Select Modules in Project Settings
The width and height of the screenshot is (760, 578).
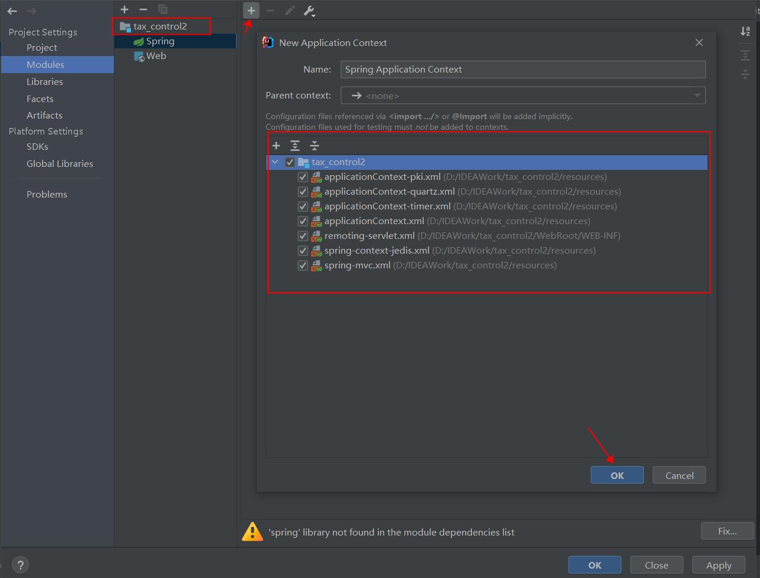pos(57,65)
